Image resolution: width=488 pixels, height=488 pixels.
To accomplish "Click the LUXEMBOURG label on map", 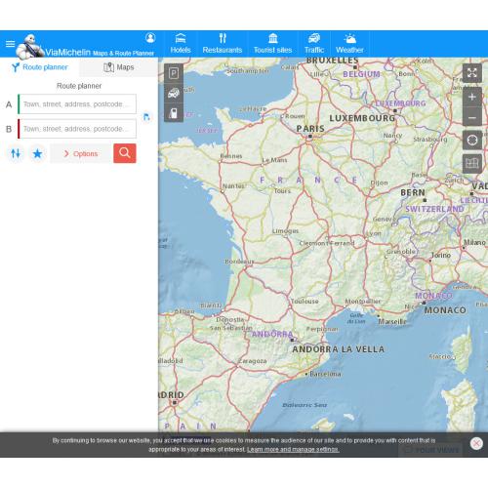I will (362, 118).
